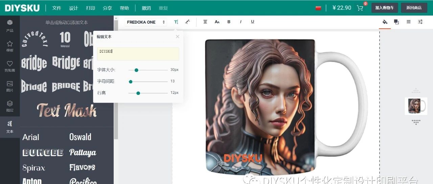433x184 pixels.
Task: Open the transform sliders icon
Action: (x=420, y=22)
